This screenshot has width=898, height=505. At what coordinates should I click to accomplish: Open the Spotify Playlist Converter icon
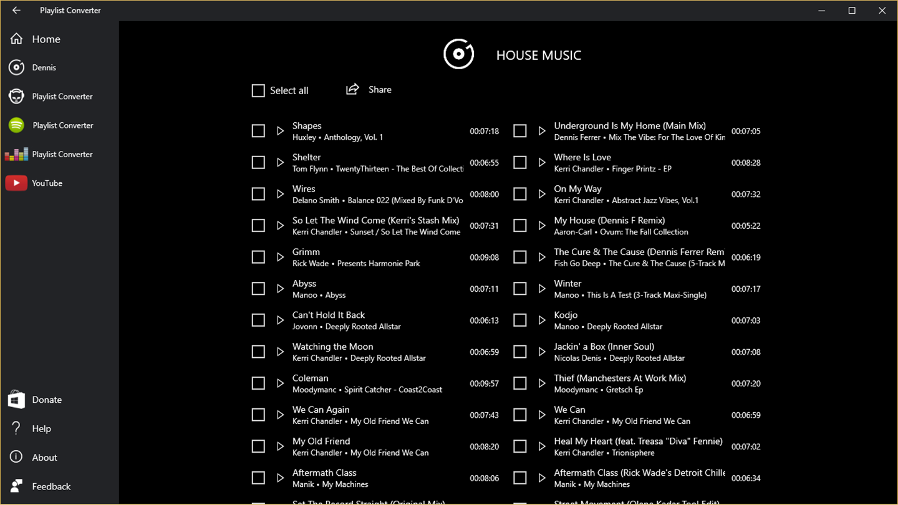tap(16, 125)
